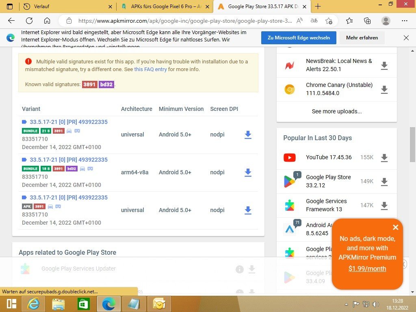Open Chrome Canary (Unstable) listing
This screenshot has height=312, width=416.
(339, 89)
